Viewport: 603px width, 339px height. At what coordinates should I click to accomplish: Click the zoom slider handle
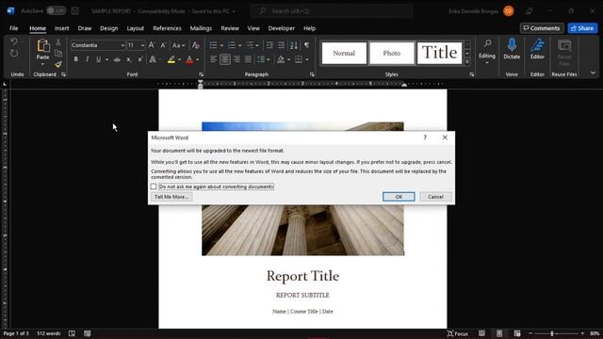point(552,333)
